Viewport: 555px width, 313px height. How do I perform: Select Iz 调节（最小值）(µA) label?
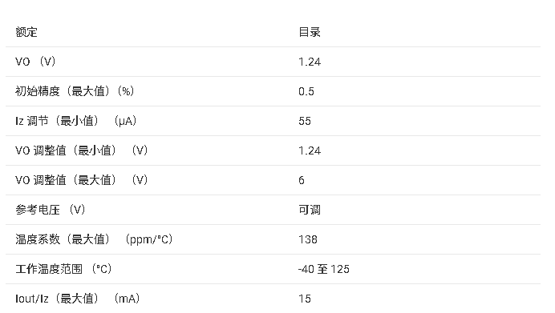75,121
